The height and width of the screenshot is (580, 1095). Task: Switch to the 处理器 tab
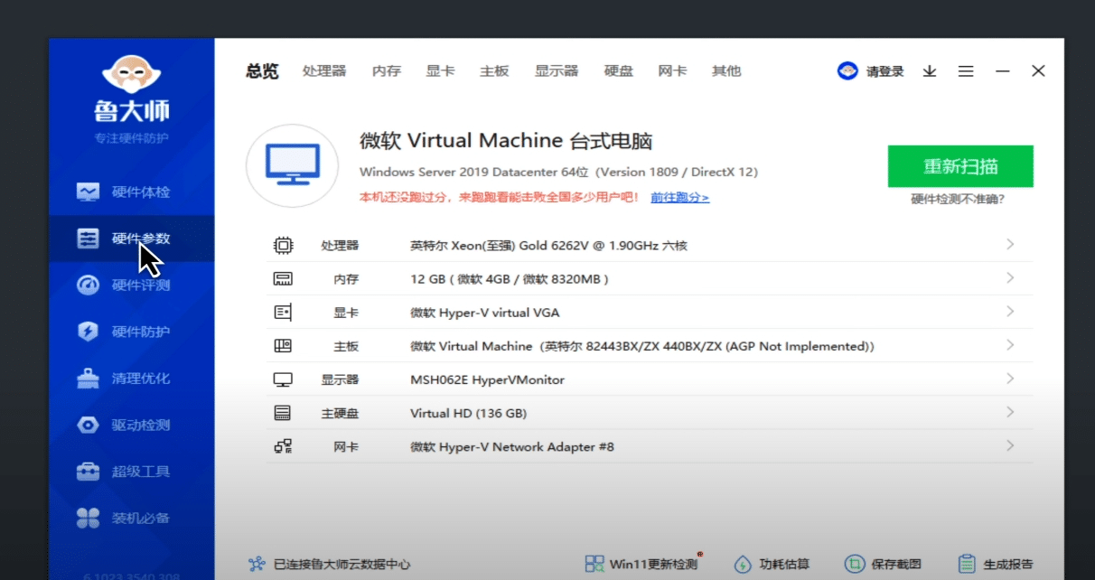[324, 71]
